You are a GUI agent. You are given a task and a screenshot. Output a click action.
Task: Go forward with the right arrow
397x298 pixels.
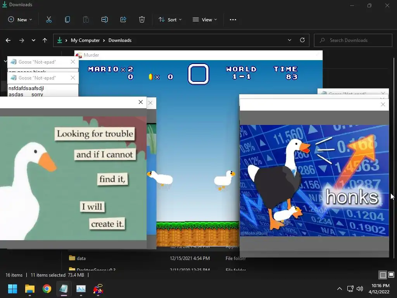click(x=22, y=40)
